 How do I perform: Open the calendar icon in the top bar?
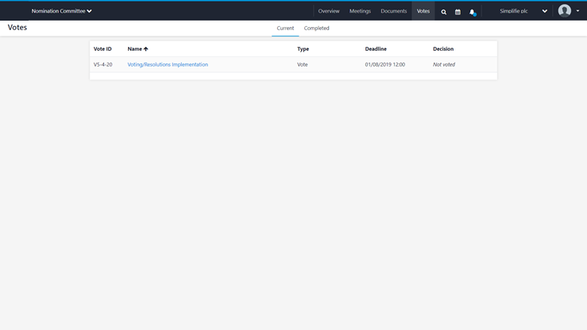(x=458, y=12)
